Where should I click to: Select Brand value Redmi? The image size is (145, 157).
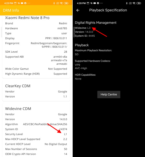(63, 23)
